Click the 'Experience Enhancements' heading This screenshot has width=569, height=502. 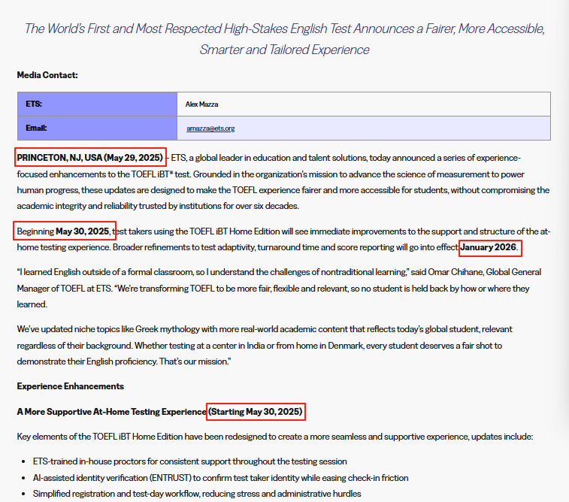71,386
